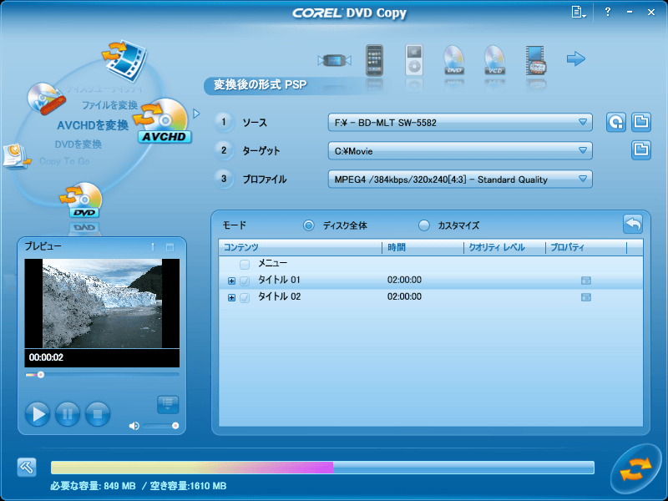Click the 02:00:00 duration of タイトル 02

404,296
